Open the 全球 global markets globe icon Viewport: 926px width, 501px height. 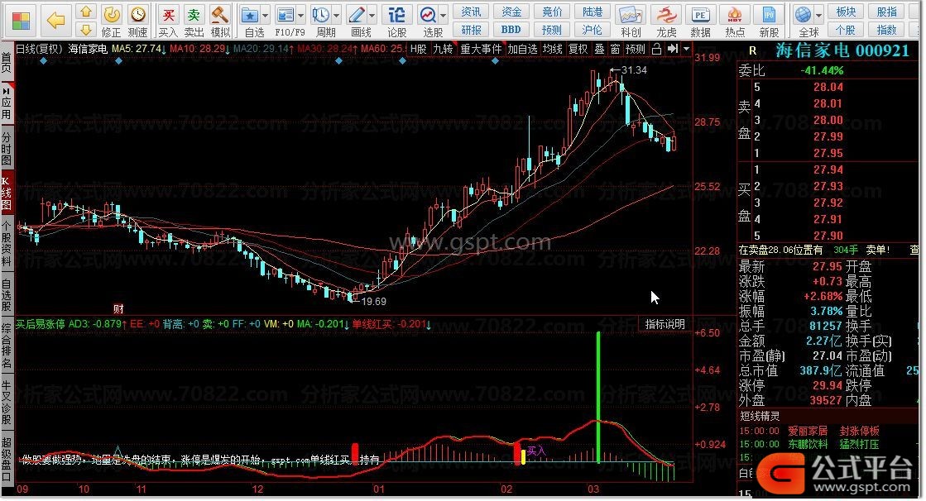pyautogui.click(x=803, y=14)
